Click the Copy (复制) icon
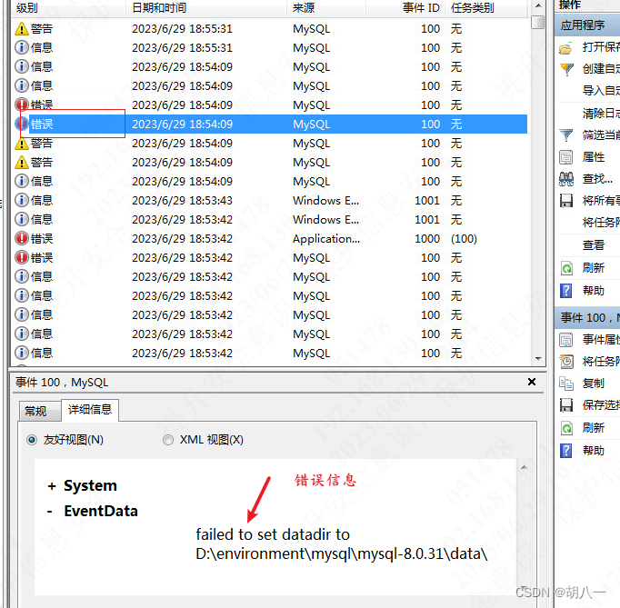The height and width of the screenshot is (608, 620). (566, 383)
